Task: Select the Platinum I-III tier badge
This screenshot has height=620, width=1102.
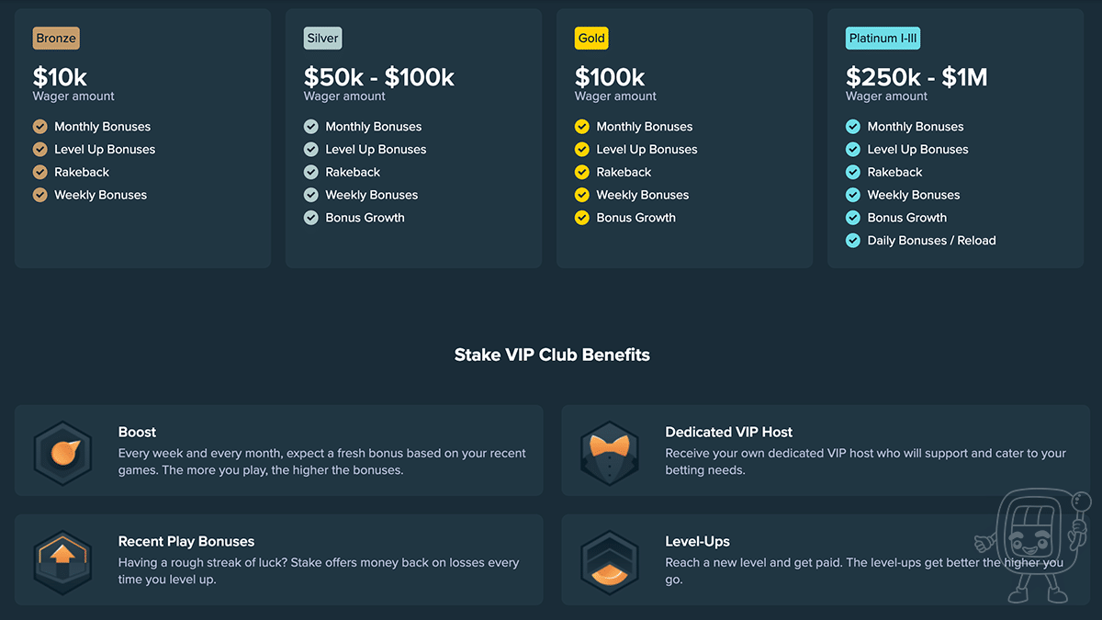Action: [883, 39]
